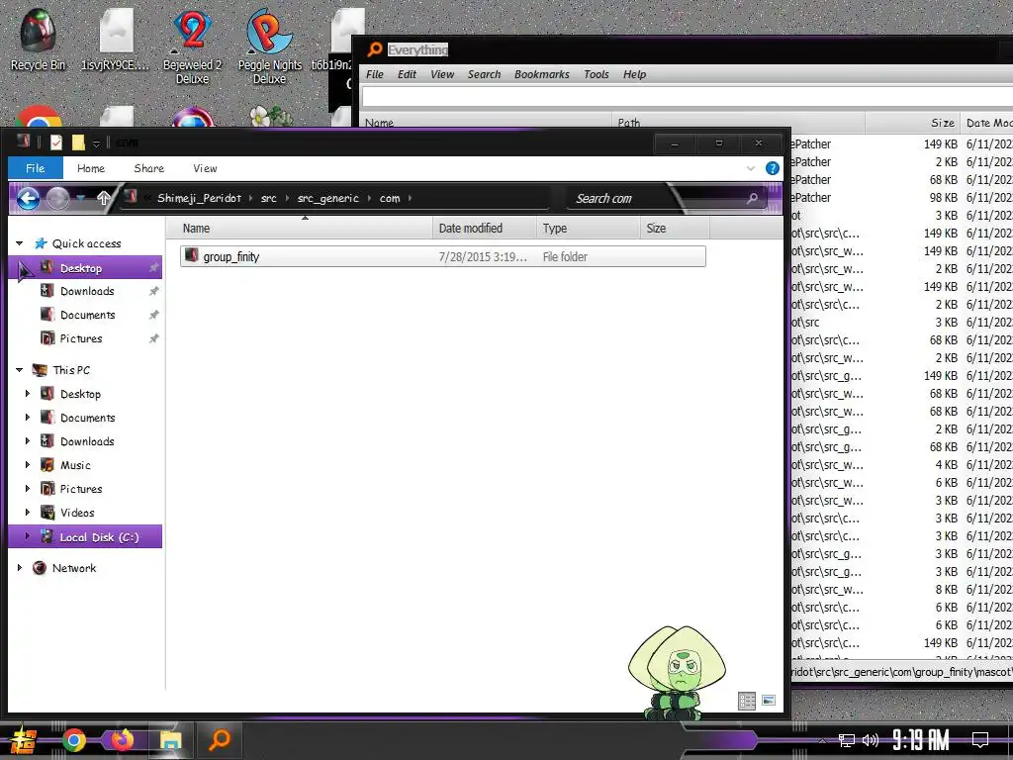This screenshot has width=1013, height=760.
Task: Unpin Desktop from Quick access
Action: click(153, 268)
